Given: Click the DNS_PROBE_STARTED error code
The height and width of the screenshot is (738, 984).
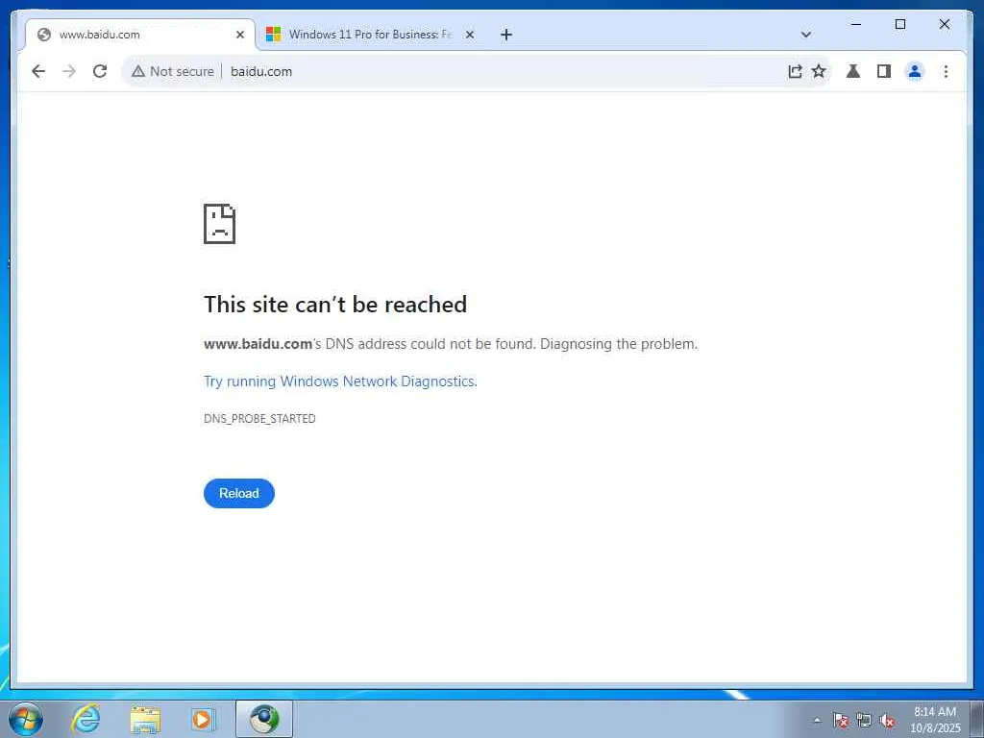Looking at the screenshot, I should click(x=259, y=419).
